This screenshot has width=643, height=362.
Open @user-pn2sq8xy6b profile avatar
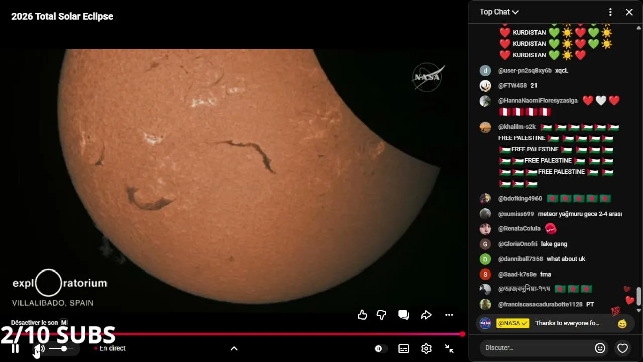coord(485,71)
